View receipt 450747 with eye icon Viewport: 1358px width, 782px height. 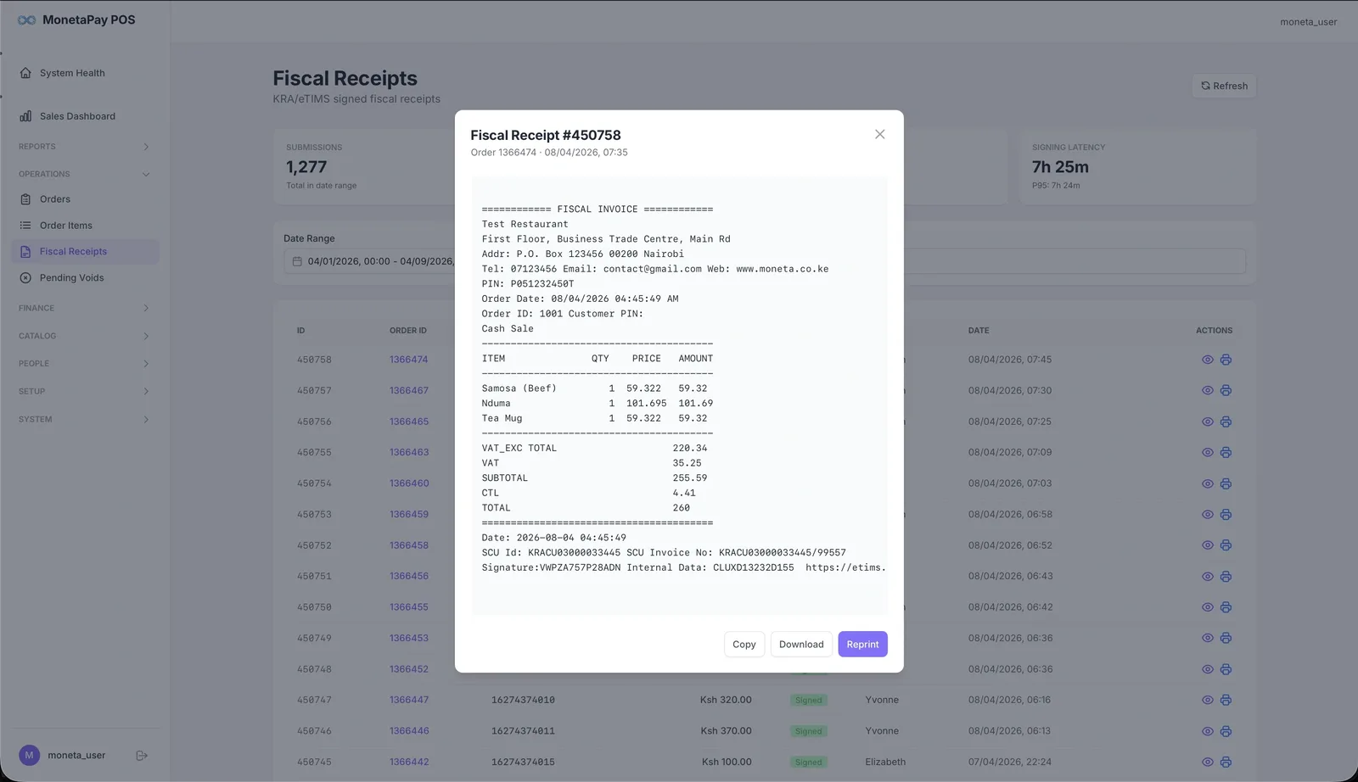[x=1208, y=700]
